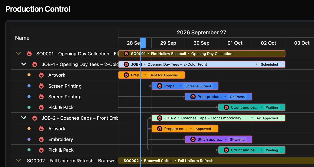This screenshot has height=167, width=314.
Task: Click the 2026 September 27 week header
Action: tap(201, 32)
